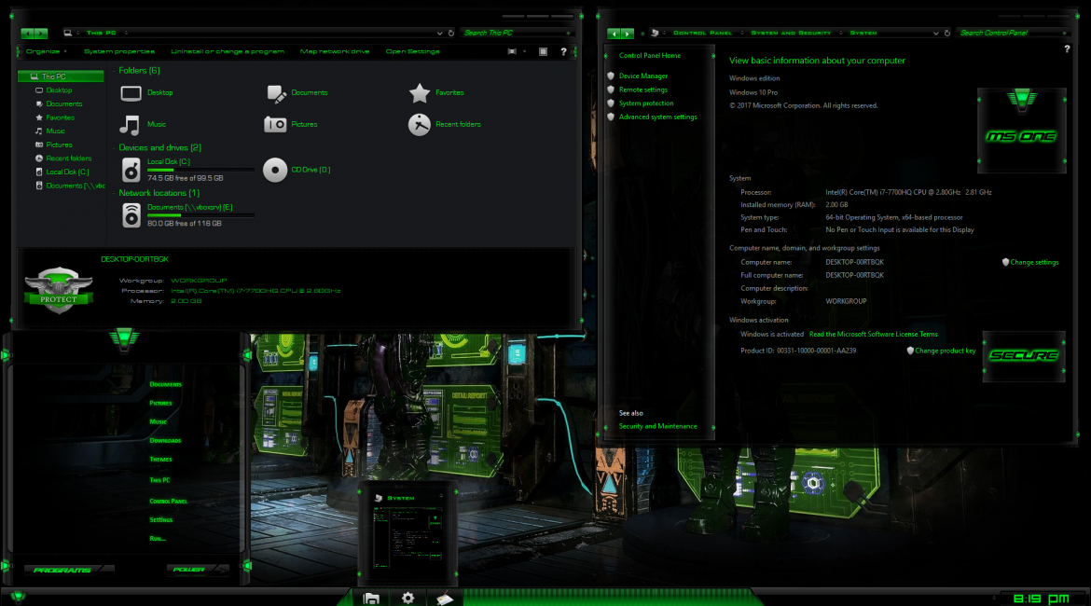1091x606 pixels.
Task: Open the change view dropdown in This PC toolbar
Action: tap(525, 51)
